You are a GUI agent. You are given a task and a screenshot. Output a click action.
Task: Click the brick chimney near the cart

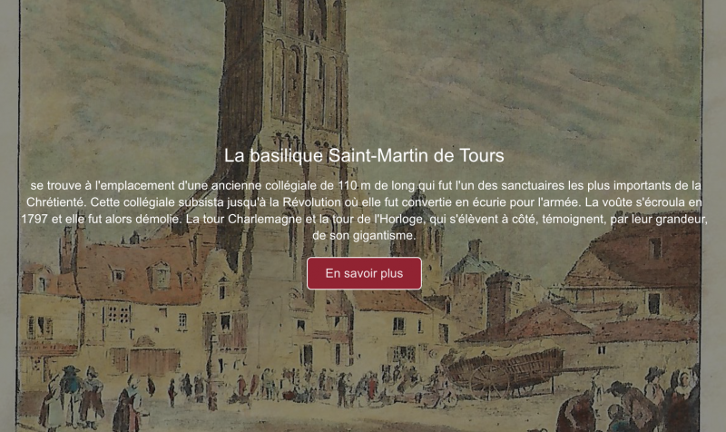[498, 299]
